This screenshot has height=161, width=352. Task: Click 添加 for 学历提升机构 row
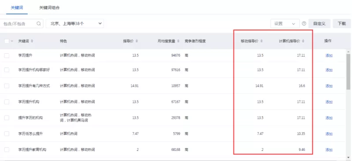pyautogui.click(x=329, y=102)
